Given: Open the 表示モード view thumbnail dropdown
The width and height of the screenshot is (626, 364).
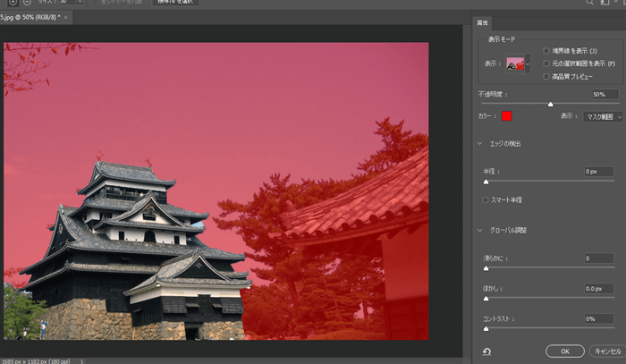Looking at the screenshot, I should click(528, 63).
